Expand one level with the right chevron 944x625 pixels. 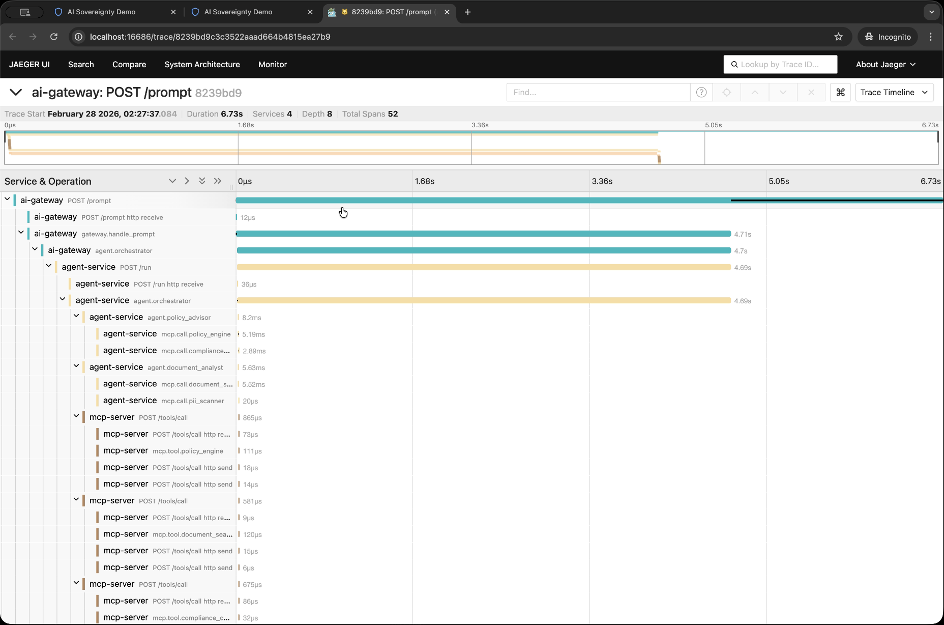click(x=187, y=181)
